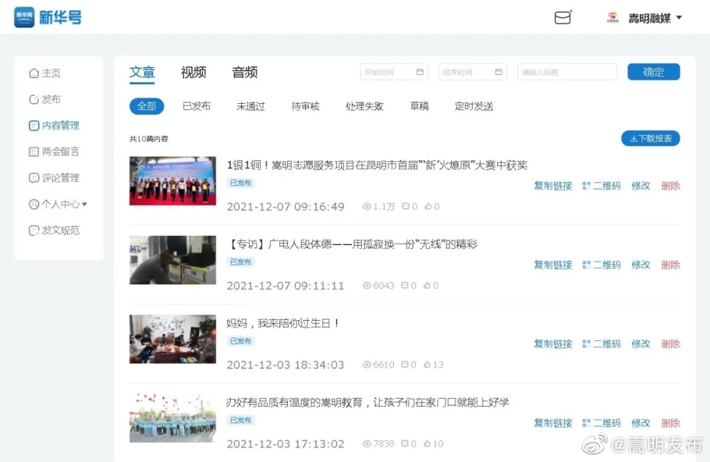Open thumbnail of 妈妈，我来陪你过生日 article
710x462 pixels.
click(172, 339)
